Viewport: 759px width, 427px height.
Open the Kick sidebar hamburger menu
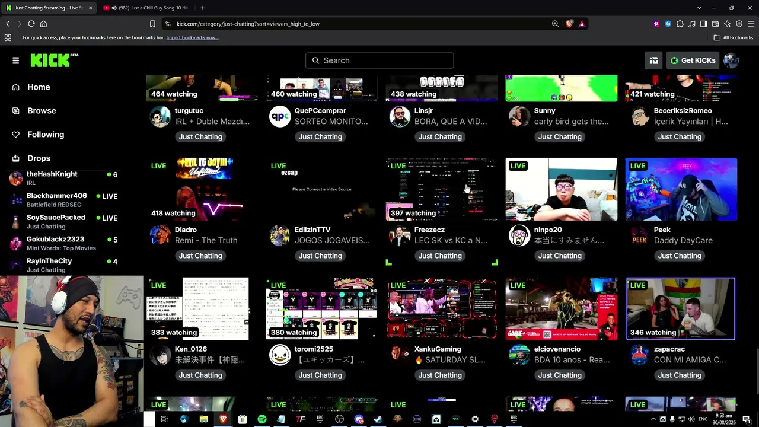coord(15,60)
